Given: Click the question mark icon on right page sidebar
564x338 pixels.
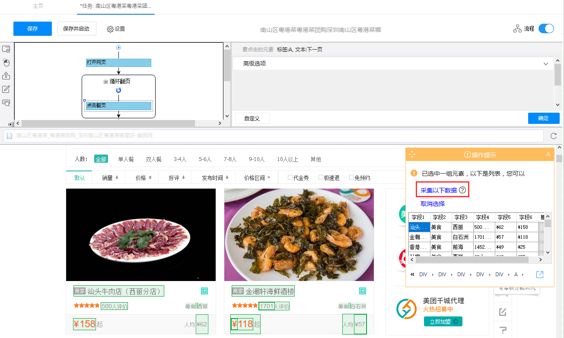Looking at the screenshot, I should point(503,330).
